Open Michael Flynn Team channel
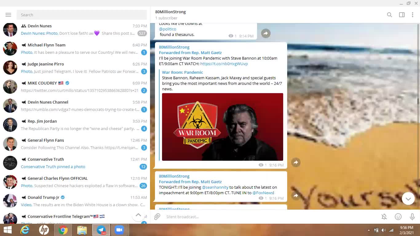420x236 pixels. click(x=75, y=49)
